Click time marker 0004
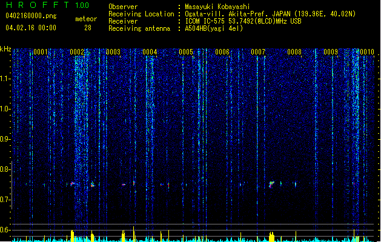The image size is (381, 242). (150, 52)
